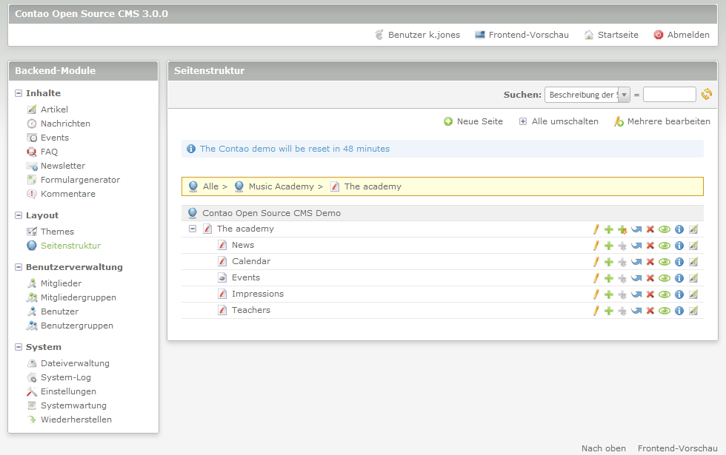Edit the Events page with pencil icon

(596, 278)
